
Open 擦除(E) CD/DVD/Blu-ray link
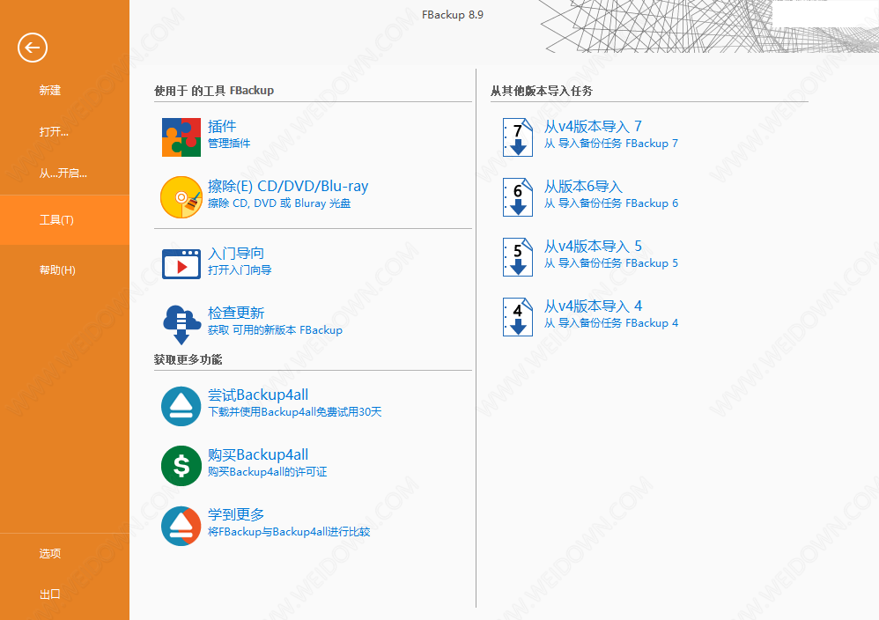tap(288, 186)
